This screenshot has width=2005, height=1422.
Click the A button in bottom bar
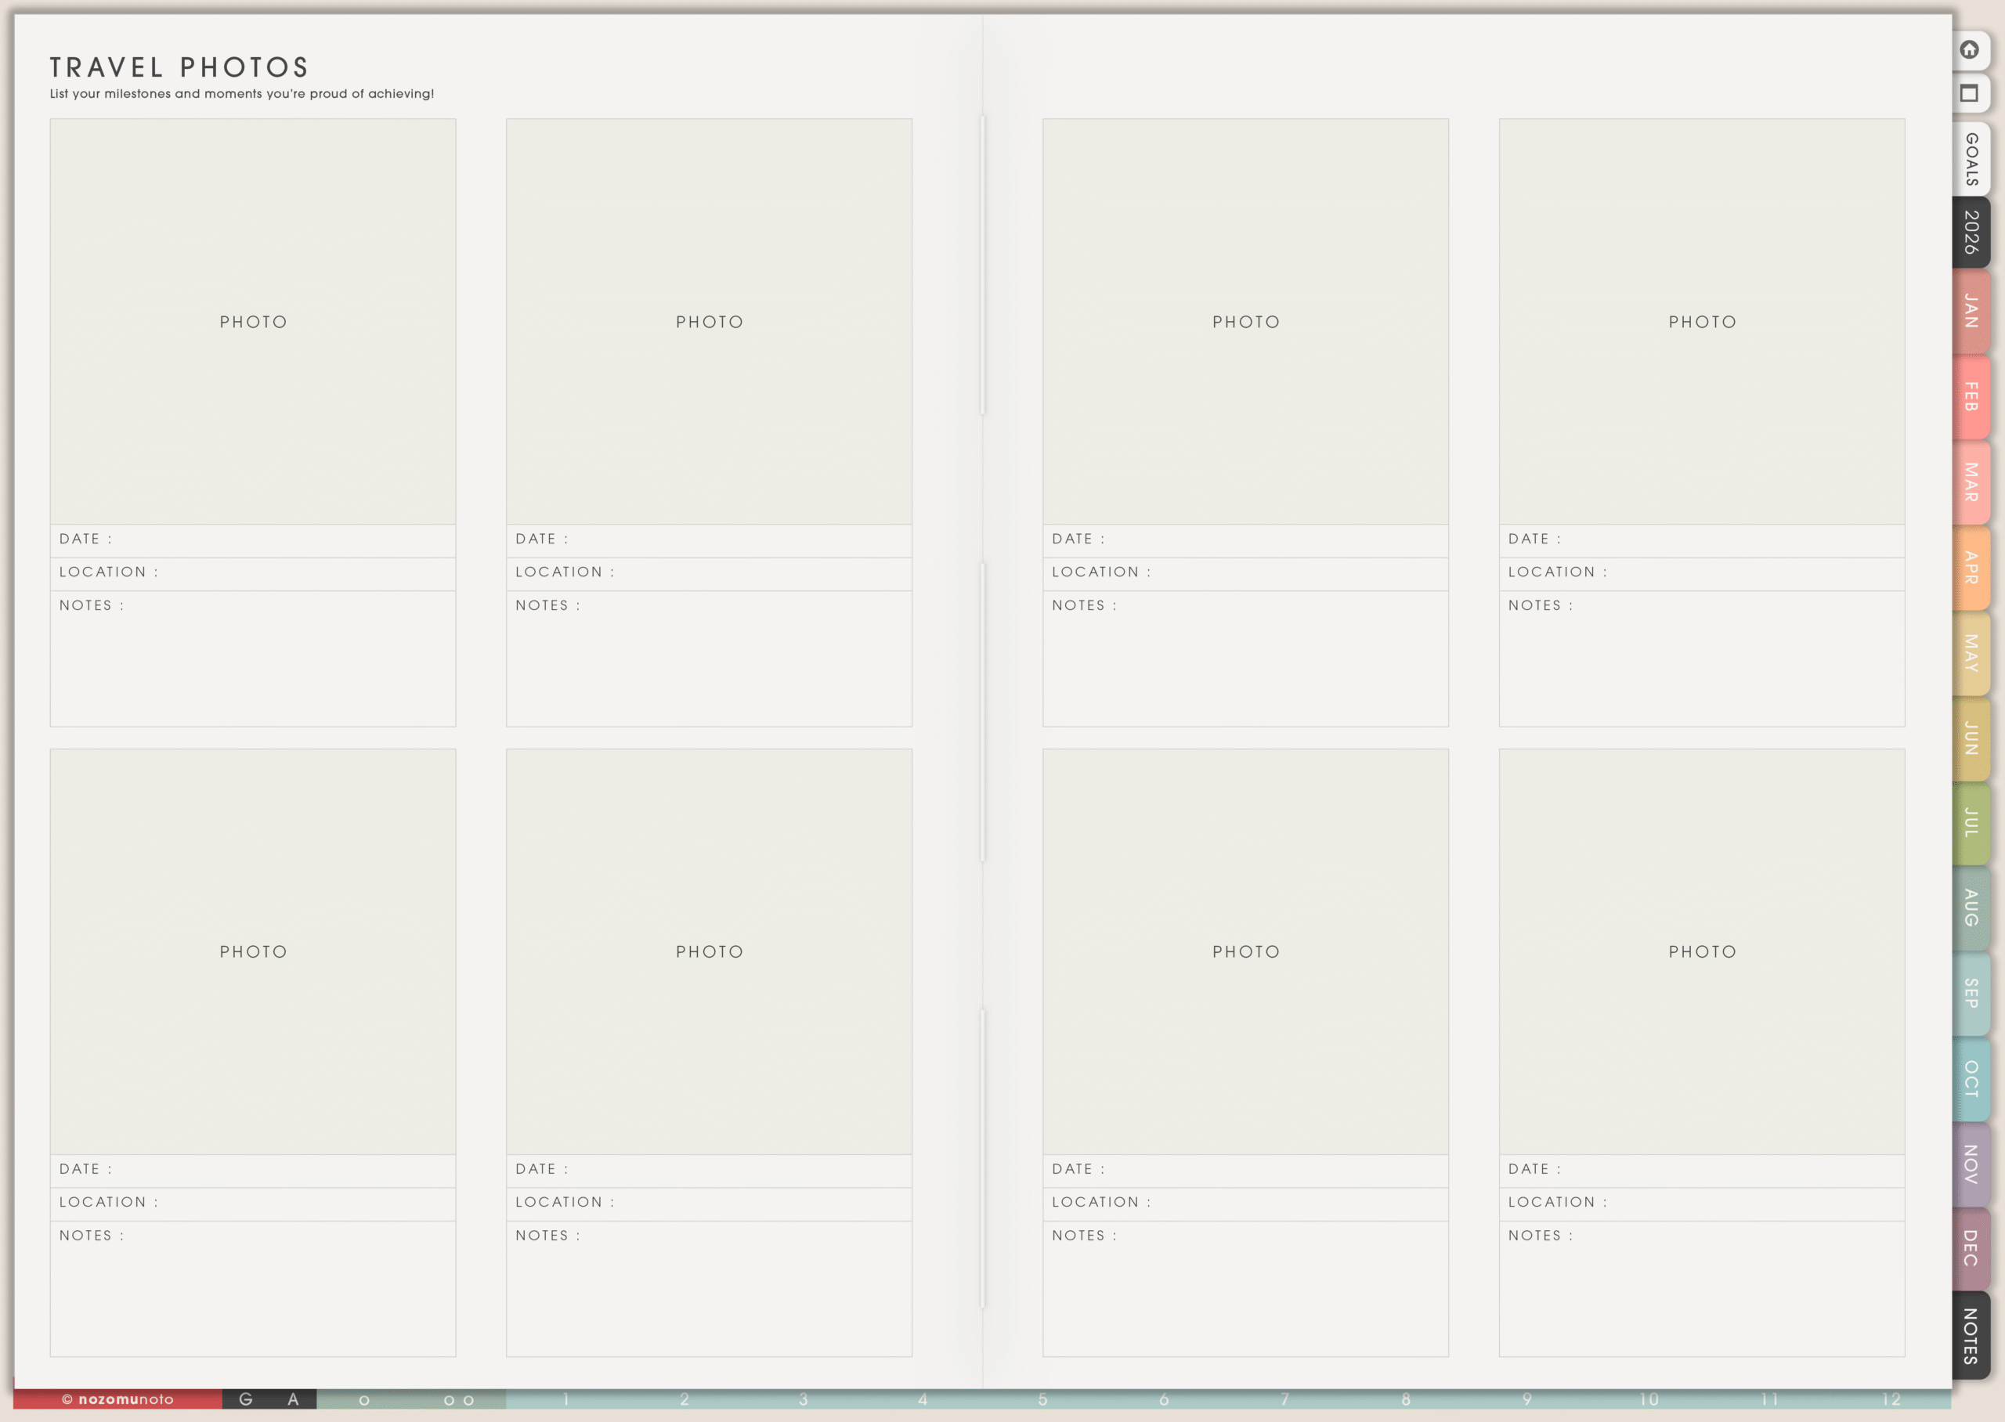coord(293,1399)
